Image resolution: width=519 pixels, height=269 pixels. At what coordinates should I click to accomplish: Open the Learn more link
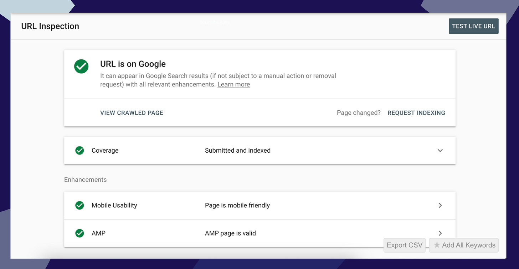233,84
